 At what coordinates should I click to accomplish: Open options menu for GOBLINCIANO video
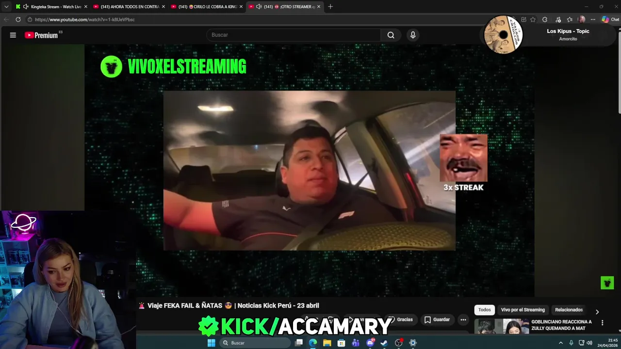[x=602, y=323]
